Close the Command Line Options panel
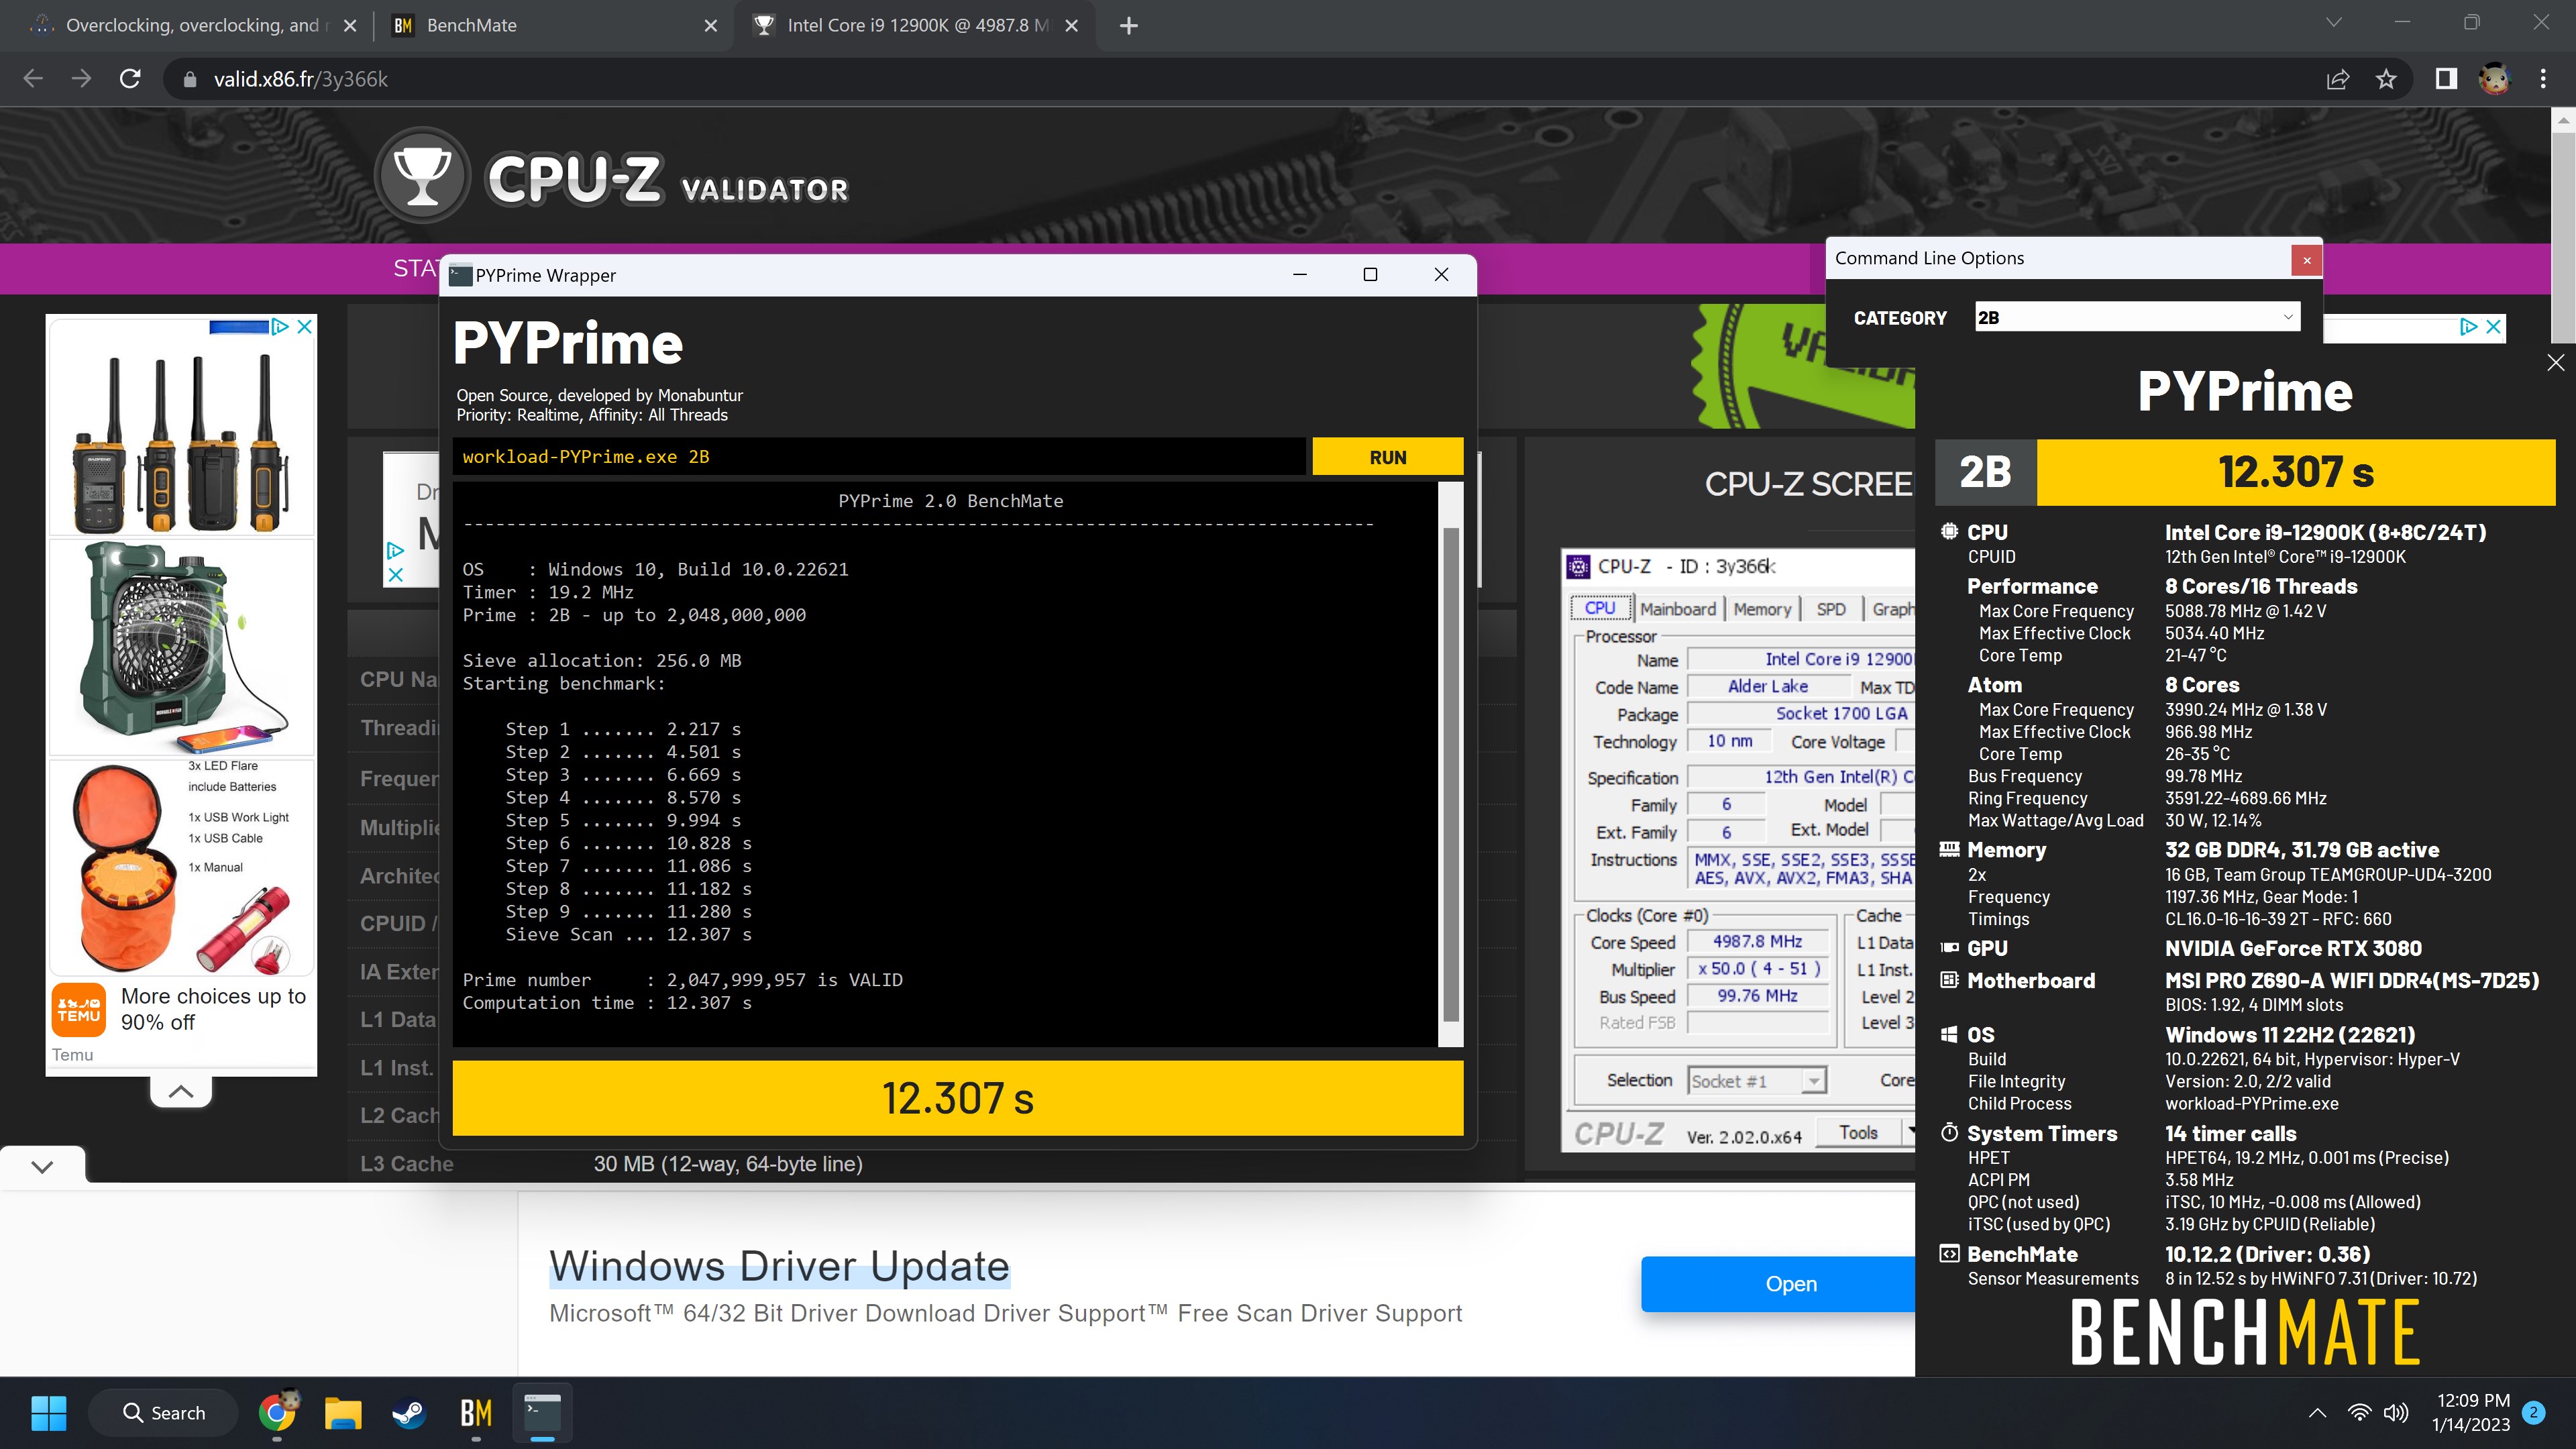 (2306, 260)
